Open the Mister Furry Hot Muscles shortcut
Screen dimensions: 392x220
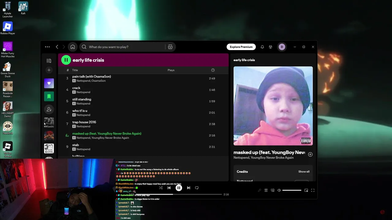(8, 50)
